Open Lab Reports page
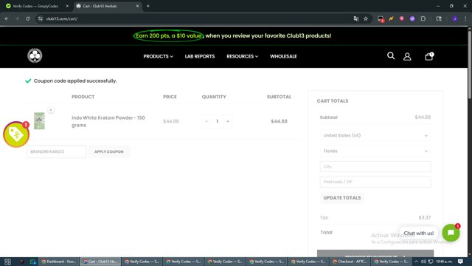Viewport: 472px width, 266px height. tap(200, 56)
